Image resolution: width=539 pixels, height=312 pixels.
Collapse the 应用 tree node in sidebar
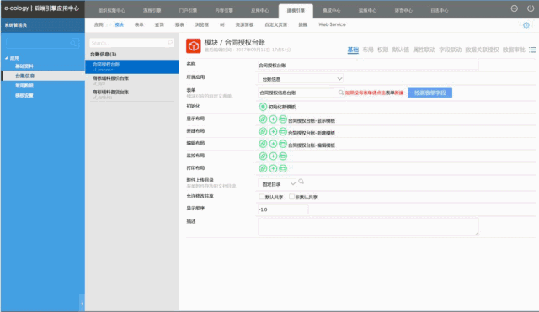[7, 58]
